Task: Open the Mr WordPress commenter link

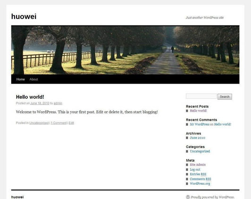Action: (x=200, y=124)
